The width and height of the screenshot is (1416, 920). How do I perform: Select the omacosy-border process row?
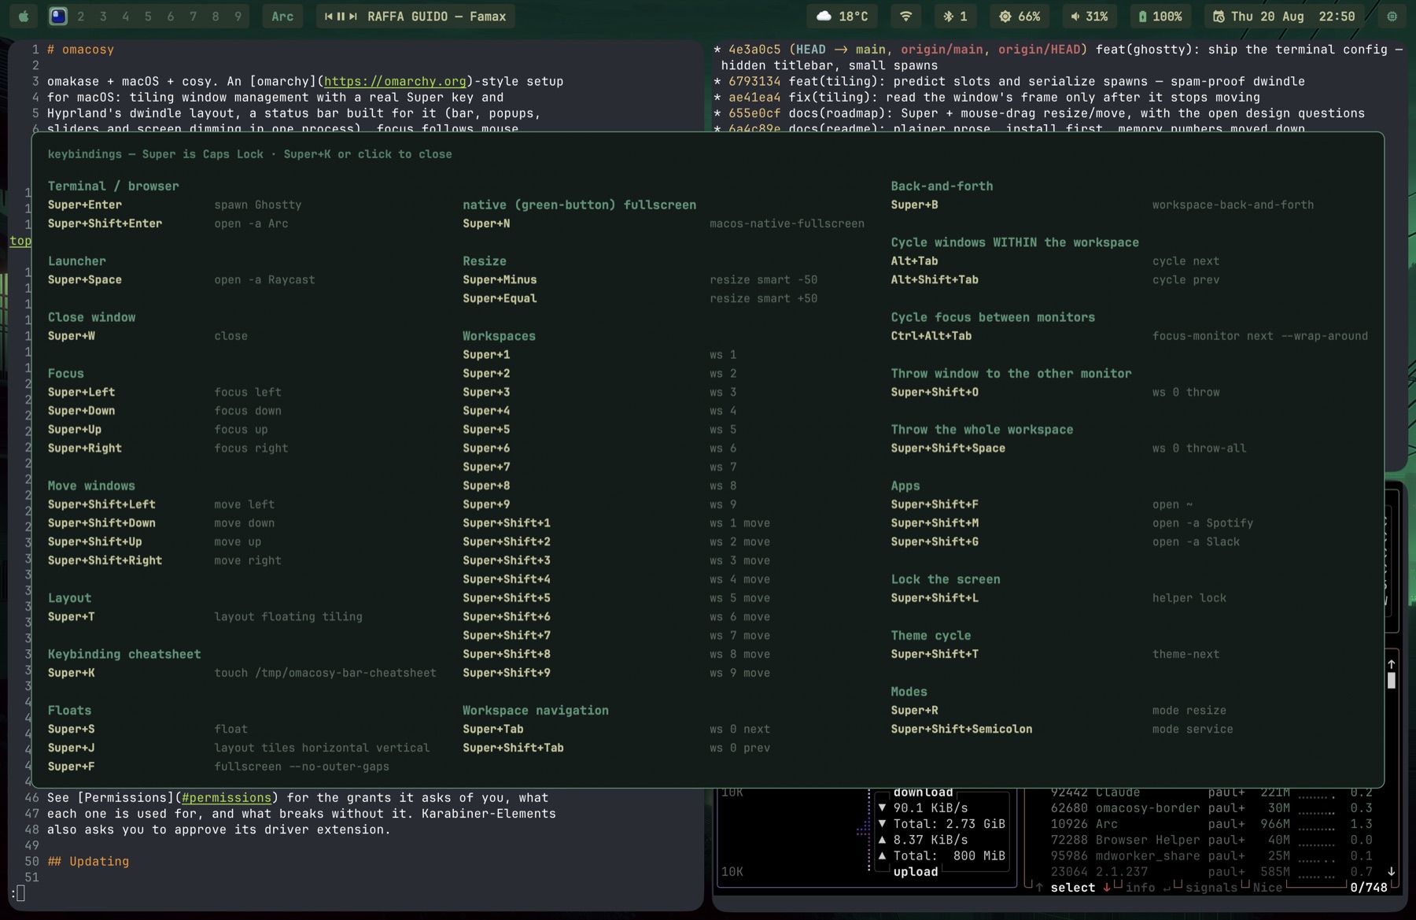(1211, 807)
